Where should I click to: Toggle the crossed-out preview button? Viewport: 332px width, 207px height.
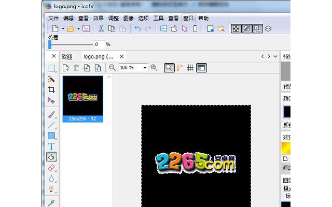[x=247, y=28]
